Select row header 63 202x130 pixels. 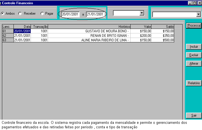[x=8, y=40]
